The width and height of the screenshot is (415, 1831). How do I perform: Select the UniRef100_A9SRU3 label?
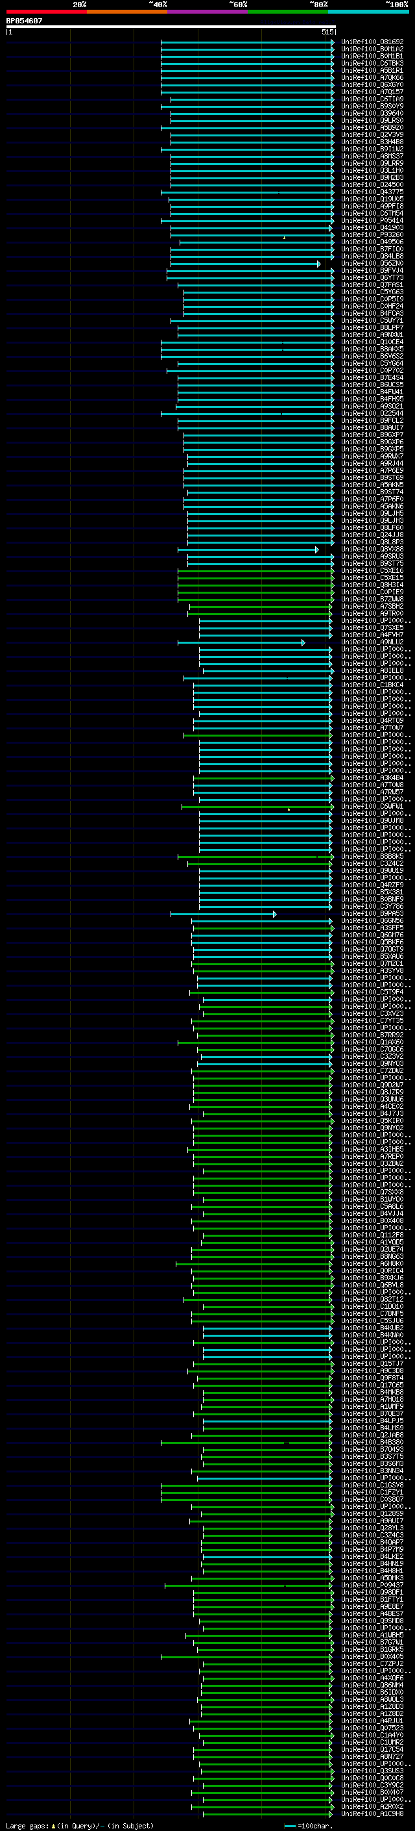372,557
